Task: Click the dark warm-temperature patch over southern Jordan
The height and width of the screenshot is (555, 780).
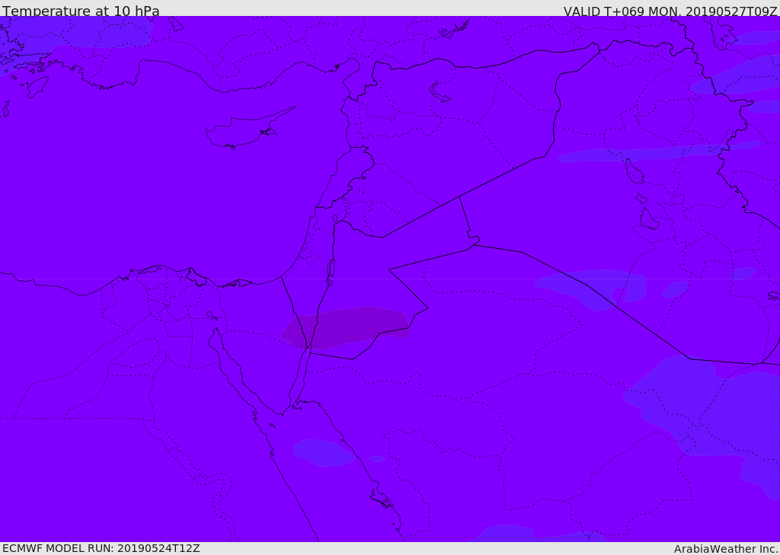Action: click(x=345, y=327)
